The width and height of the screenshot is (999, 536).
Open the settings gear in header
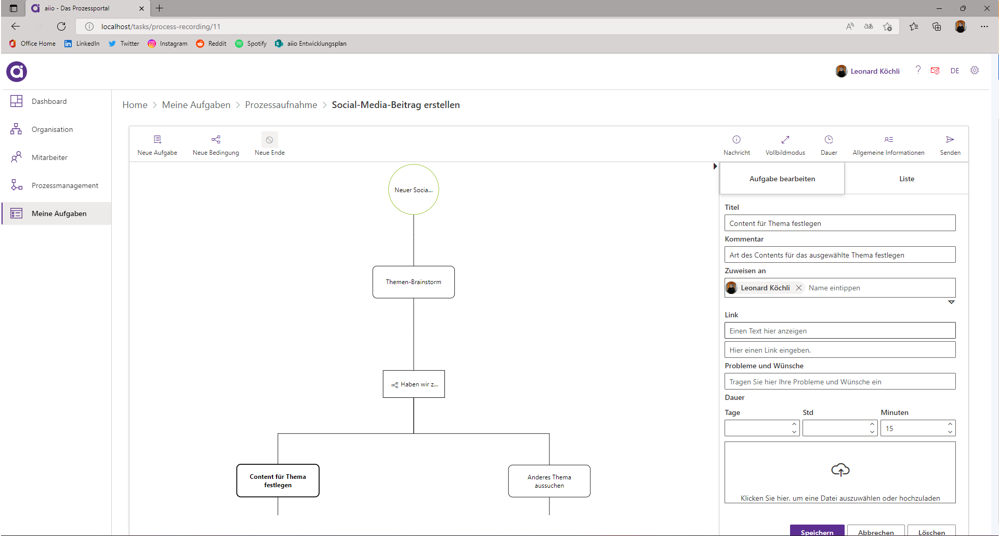pyautogui.click(x=975, y=71)
